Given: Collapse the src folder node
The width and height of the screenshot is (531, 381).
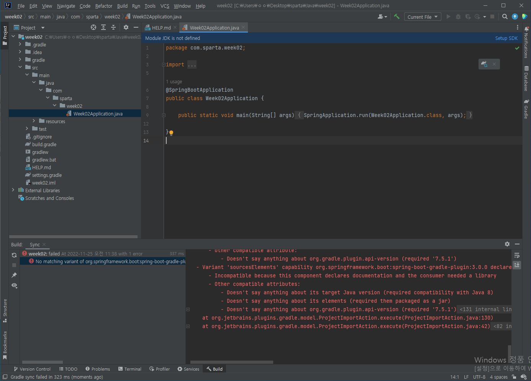Looking at the screenshot, I should [20, 68].
